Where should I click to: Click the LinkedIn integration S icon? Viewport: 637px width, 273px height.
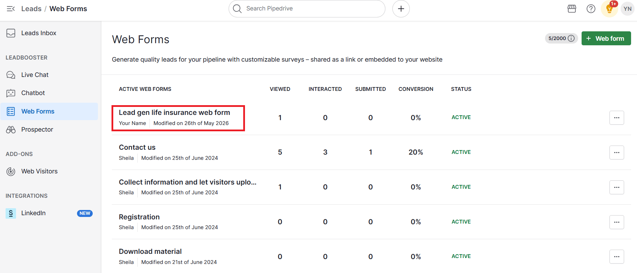[11, 213]
